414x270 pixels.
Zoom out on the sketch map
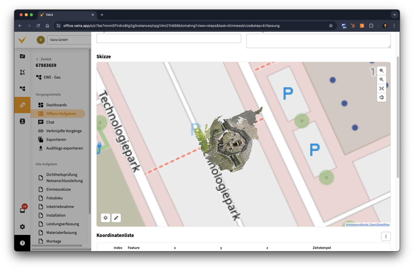381,80
